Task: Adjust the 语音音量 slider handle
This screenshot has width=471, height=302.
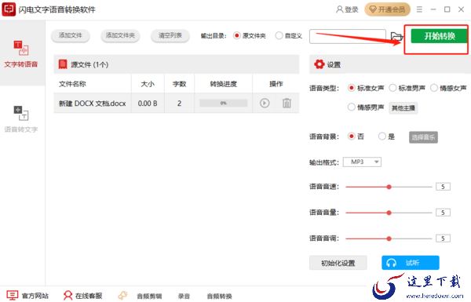Action: (389, 213)
